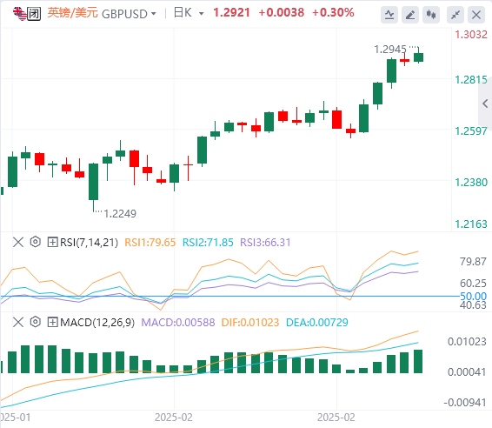Toggle the purple MACD value label
The image size is (492, 428).
(x=178, y=323)
